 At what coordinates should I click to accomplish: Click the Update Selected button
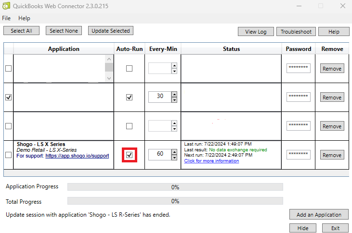pyautogui.click(x=111, y=31)
